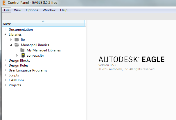Select the Scripts tree item
This screenshot has width=176, height=120.
click(14, 75)
